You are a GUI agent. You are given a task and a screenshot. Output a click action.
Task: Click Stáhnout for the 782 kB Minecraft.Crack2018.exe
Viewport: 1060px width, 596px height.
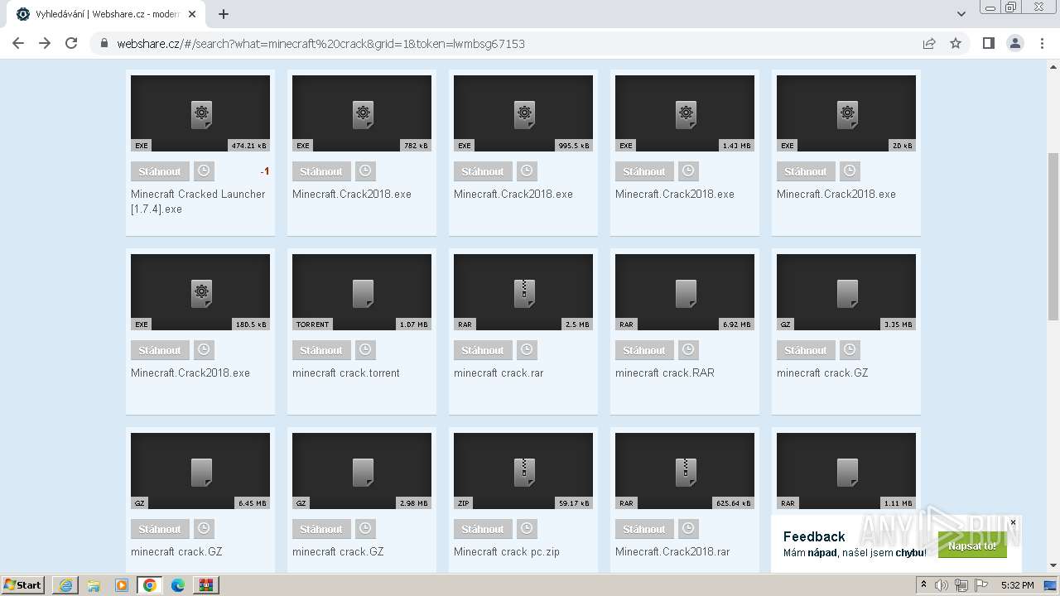pyautogui.click(x=321, y=171)
